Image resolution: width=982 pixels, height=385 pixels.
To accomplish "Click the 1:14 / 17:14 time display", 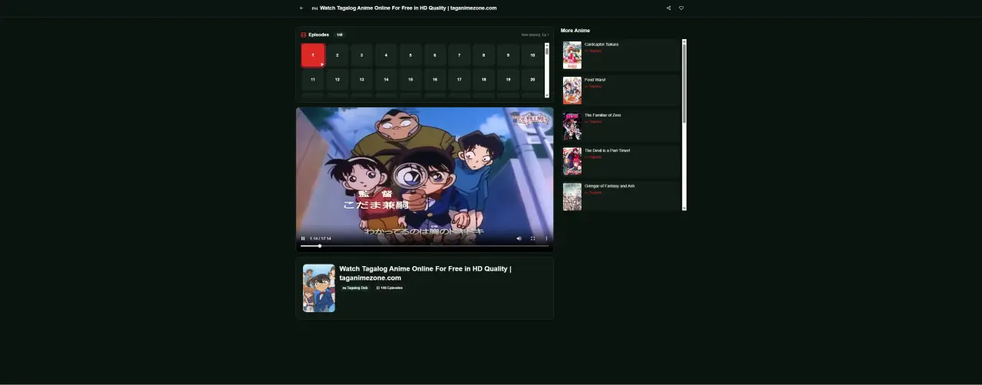I will click(321, 239).
